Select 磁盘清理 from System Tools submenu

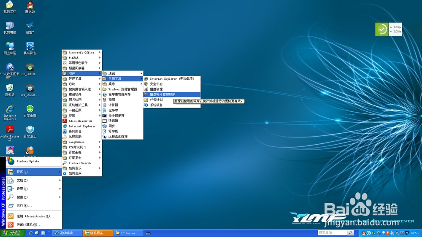[172, 89]
